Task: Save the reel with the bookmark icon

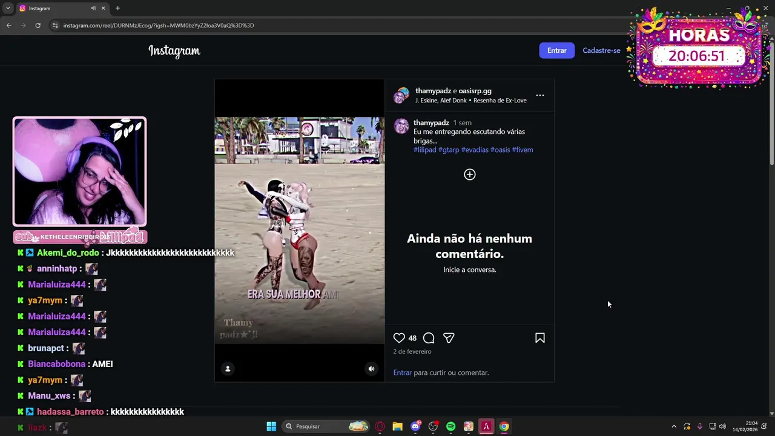Action: 540,338
